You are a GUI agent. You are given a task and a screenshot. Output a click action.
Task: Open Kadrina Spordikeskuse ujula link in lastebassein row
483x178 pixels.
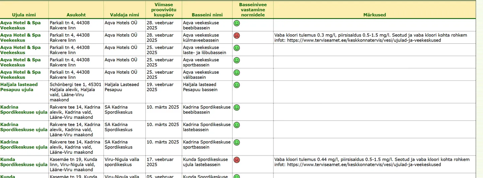24,127
